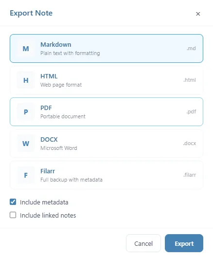Image resolution: width=213 pixels, height=258 pixels.
Task: Click the Filarr 'F' format icon
Action: tap(26, 175)
